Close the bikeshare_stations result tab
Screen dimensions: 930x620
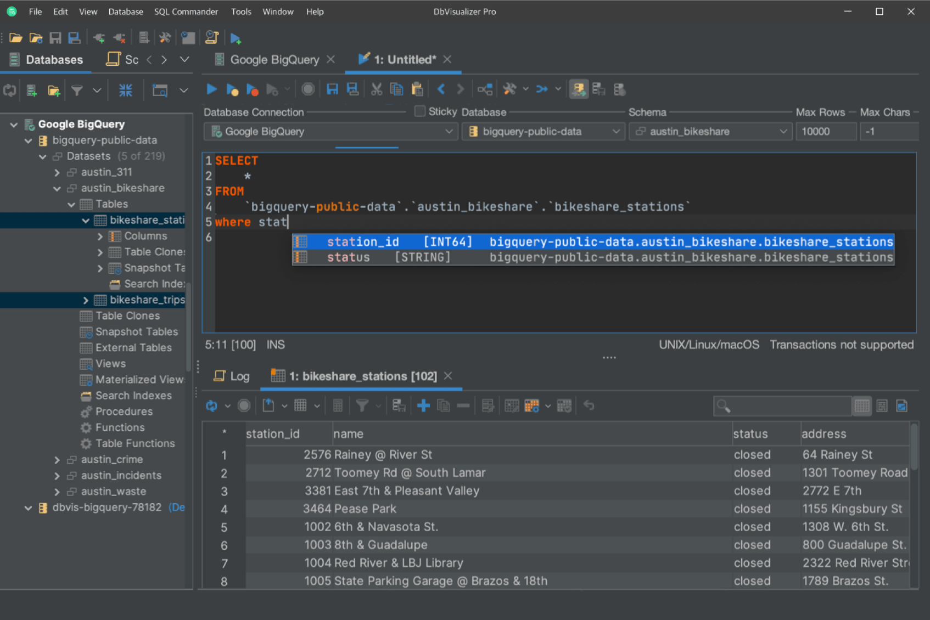[448, 376]
